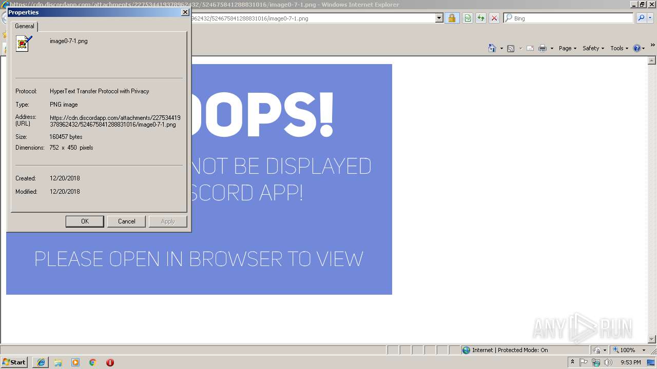
Task: Click Cancel in Properties dialog
Action: click(127, 221)
